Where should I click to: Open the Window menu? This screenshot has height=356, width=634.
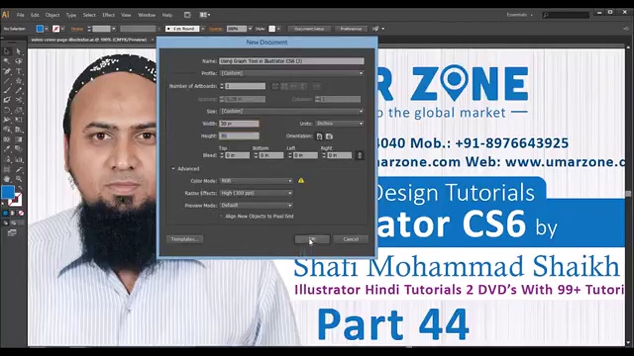click(146, 15)
